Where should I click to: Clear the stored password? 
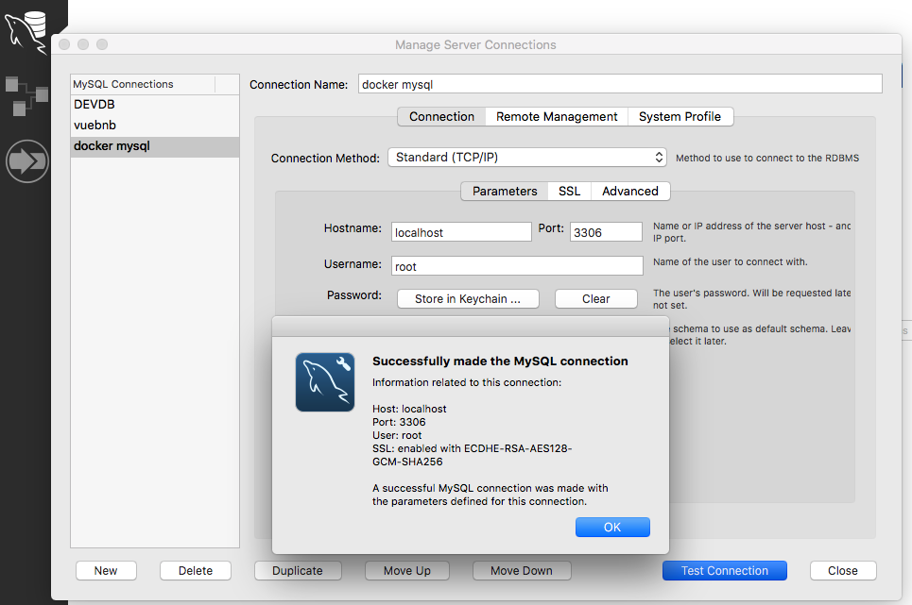point(596,299)
